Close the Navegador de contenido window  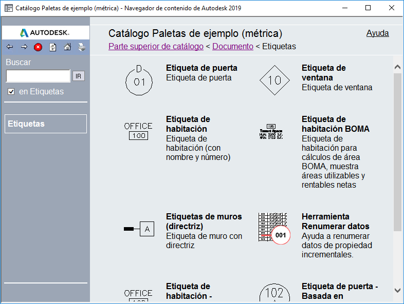coord(392,8)
